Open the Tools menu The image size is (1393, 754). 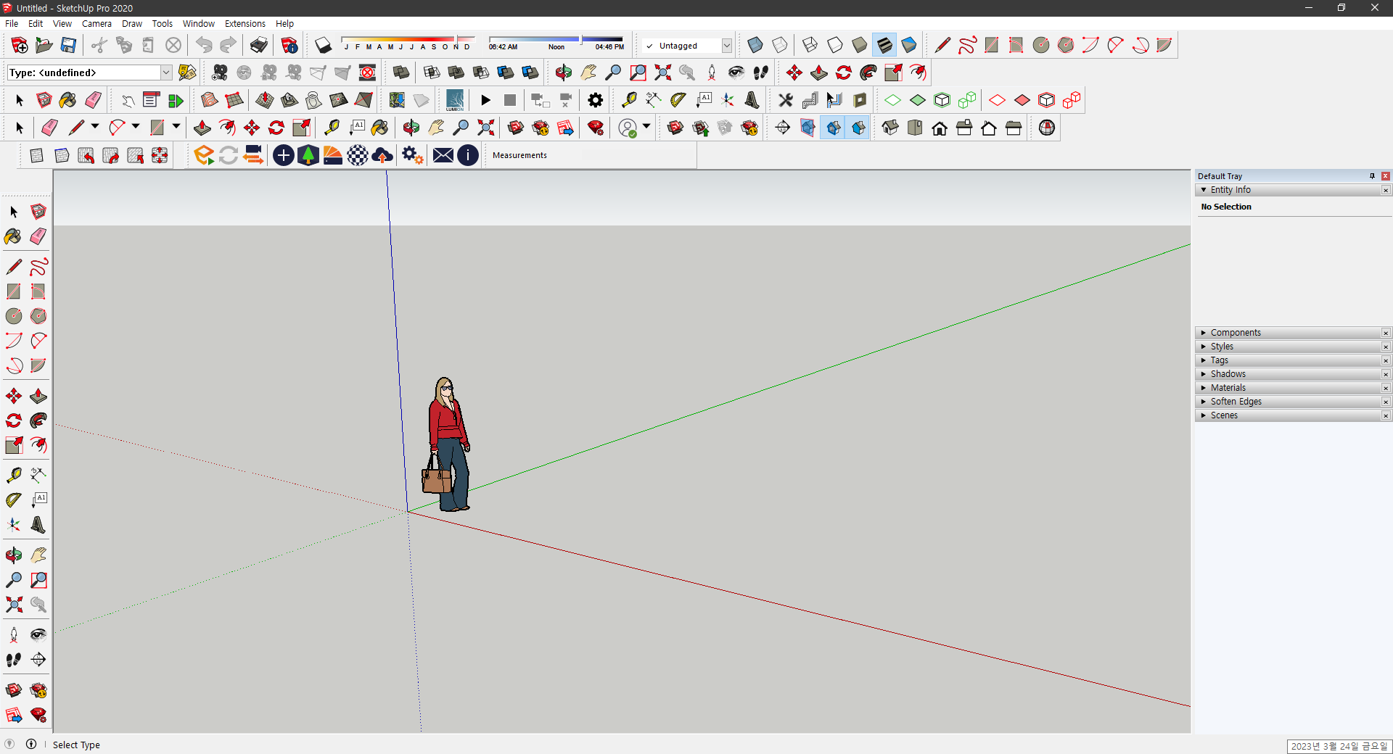coord(162,23)
